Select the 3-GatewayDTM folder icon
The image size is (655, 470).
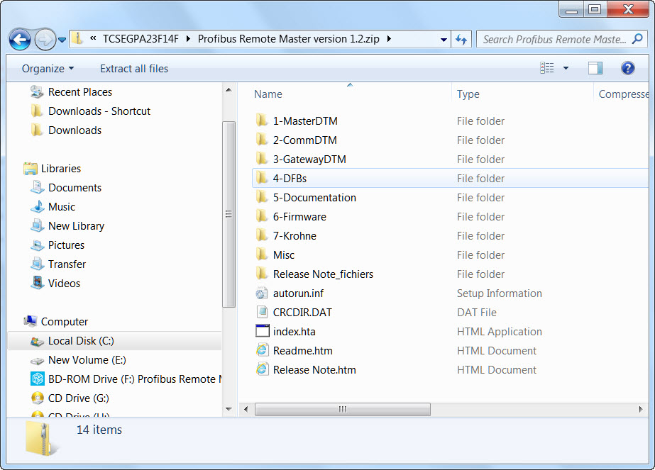[x=261, y=159]
